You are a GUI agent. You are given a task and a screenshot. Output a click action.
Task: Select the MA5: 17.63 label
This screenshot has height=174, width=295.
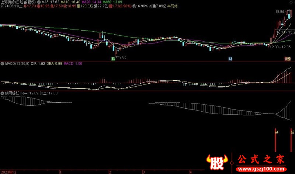click(51, 2)
